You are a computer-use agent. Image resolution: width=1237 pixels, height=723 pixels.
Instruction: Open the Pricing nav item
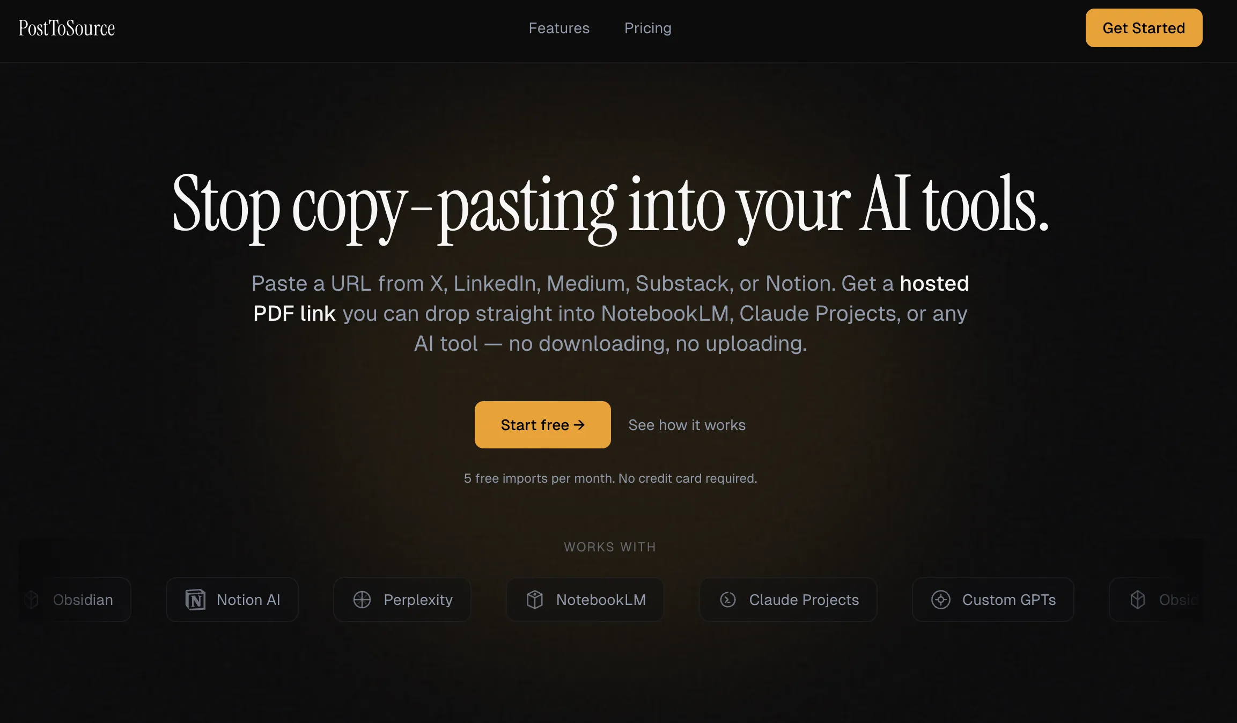pos(648,28)
